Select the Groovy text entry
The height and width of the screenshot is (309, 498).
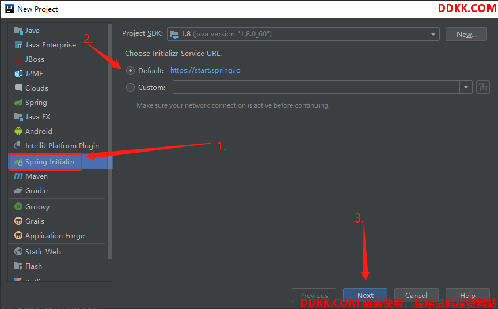pos(37,206)
